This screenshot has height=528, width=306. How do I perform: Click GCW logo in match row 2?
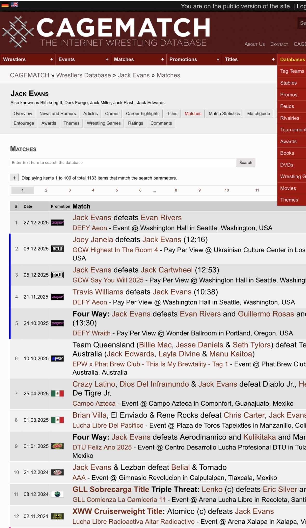coord(57,249)
